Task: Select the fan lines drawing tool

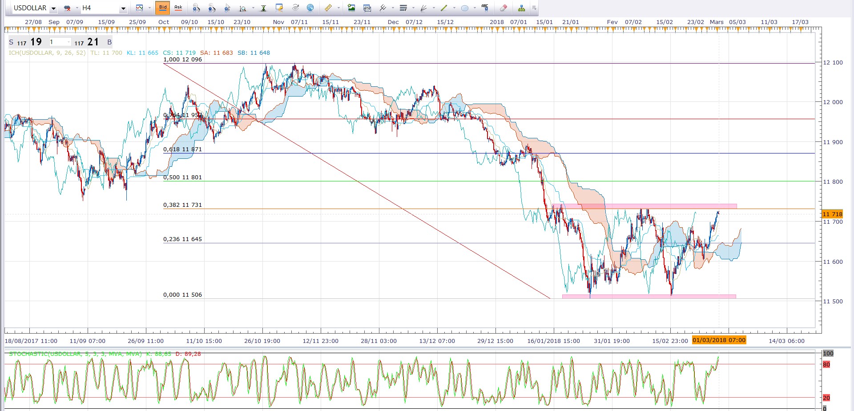Action: point(424,8)
